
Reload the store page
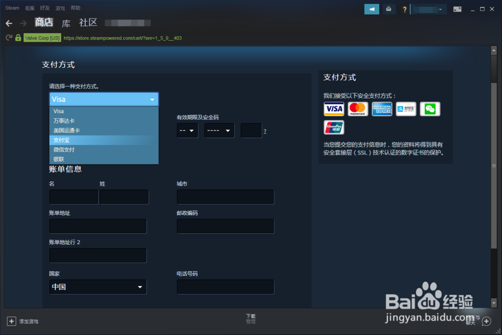coord(9,38)
